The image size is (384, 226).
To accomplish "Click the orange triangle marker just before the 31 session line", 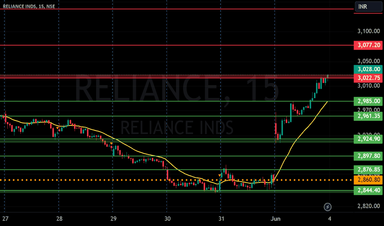I will 220,175.
